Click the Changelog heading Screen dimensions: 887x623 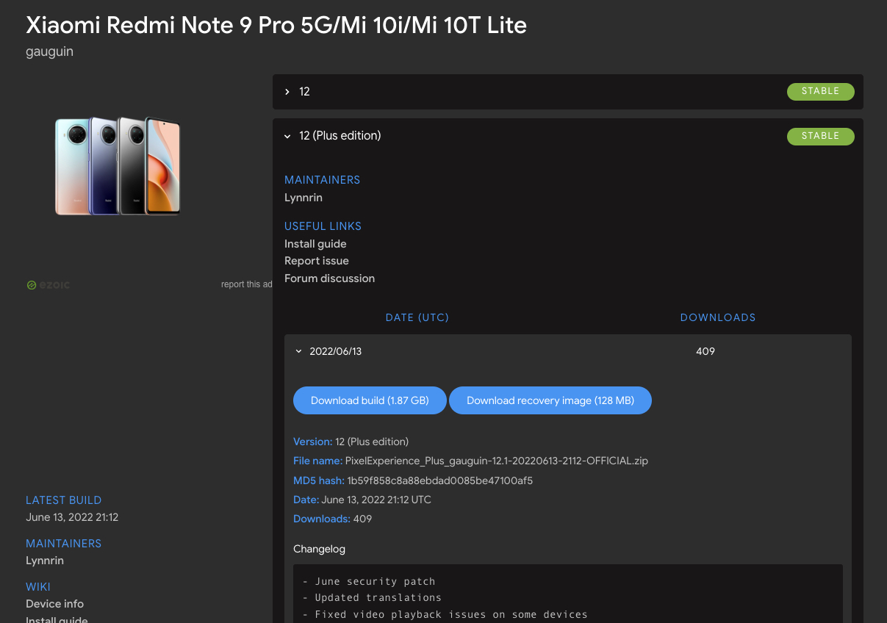click(x=319, y=549)
